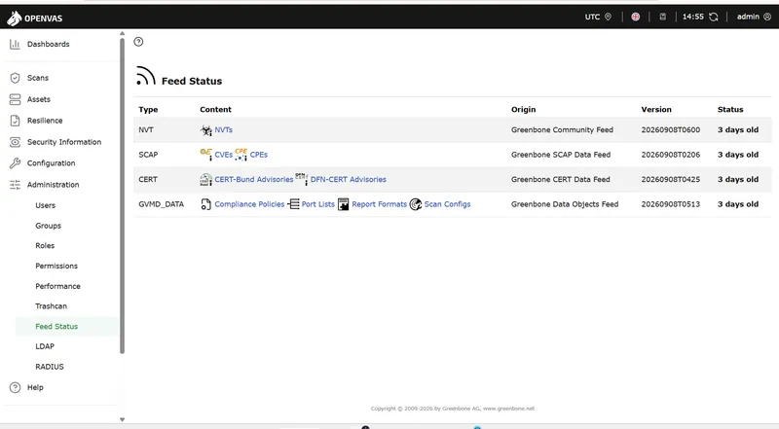Image resolution: width=779 pixels, height=429 pixels.
Task: Click the admin username label
Action: point(748,17)
